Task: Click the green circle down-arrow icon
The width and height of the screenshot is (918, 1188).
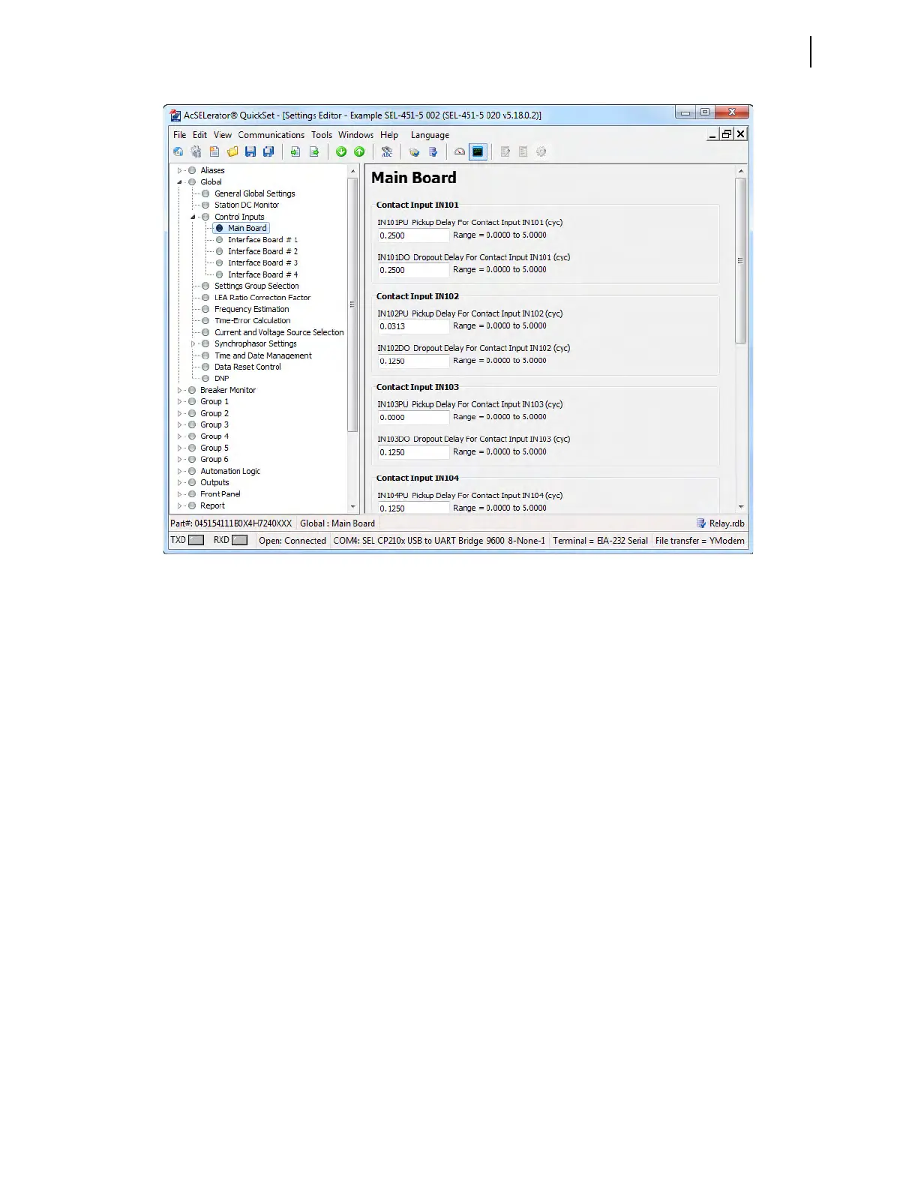Action: click(x=341, y=151)
